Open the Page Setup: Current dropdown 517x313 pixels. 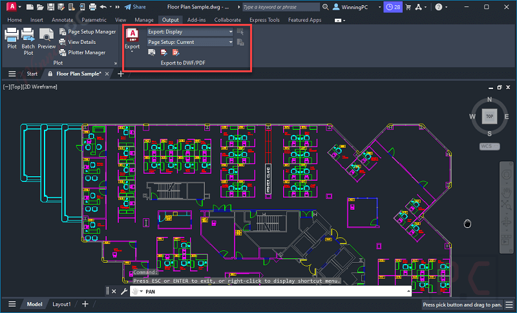[x=190, y=42]
